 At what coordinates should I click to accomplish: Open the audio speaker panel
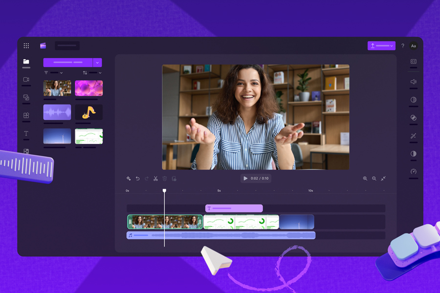413,82
